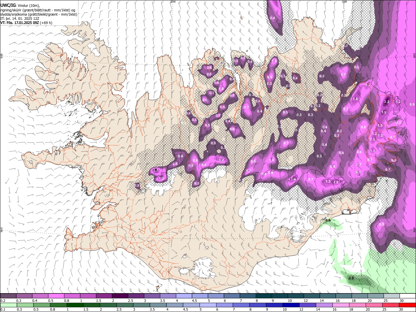The image size is (416, 312).
Task: Select the top legend swatch labeled 0.2
Action: [8, 296]
